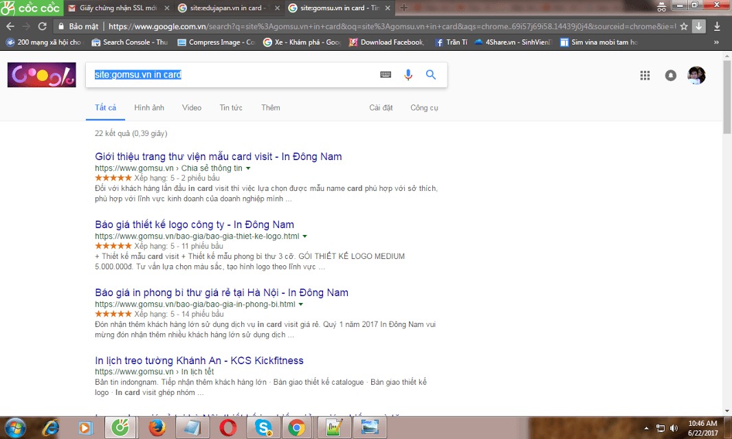Open Google Chrome from the taskbar
The width and height of the screenshot is (732, 439).
tap(296, 428)
